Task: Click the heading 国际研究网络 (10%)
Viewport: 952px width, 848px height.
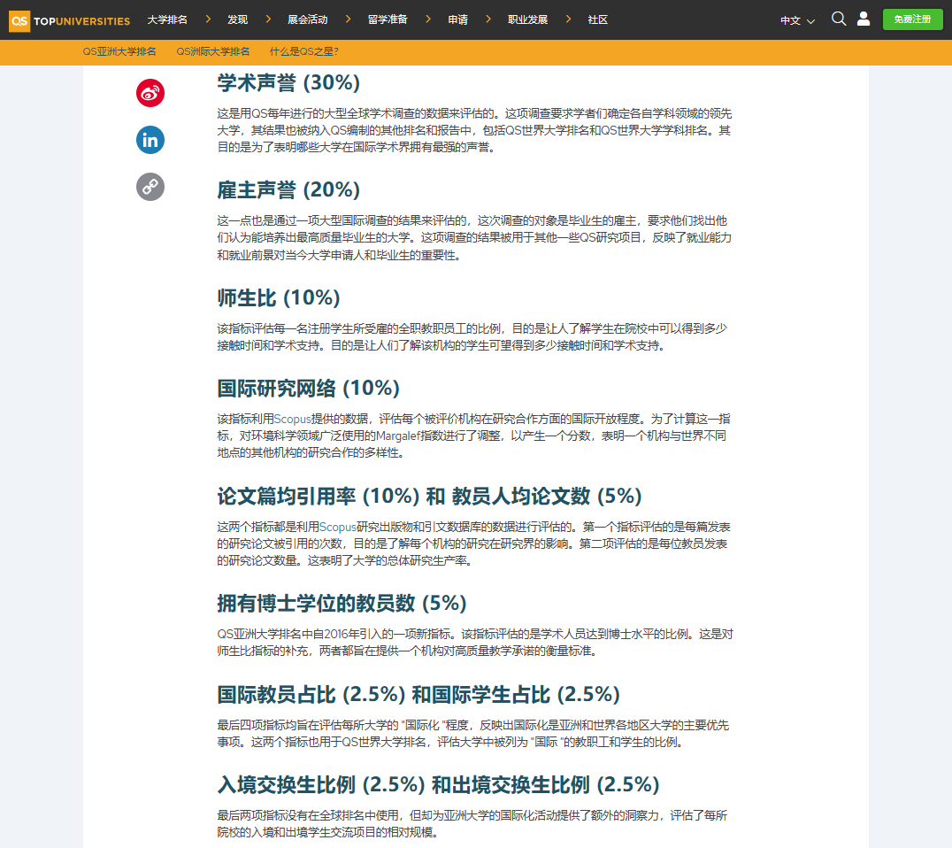Action: tap(309, 389)
